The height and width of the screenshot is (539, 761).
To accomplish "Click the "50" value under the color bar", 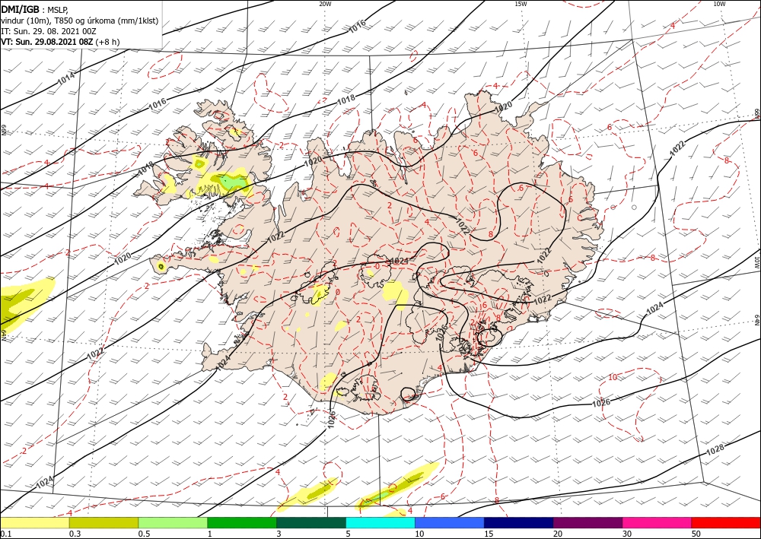I will [696, 534].
